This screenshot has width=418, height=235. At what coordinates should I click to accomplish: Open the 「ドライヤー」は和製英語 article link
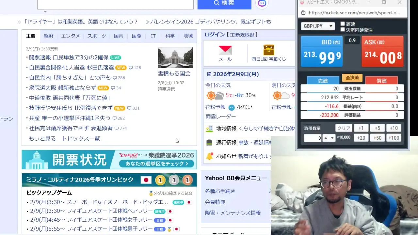(x=81, y=22)
